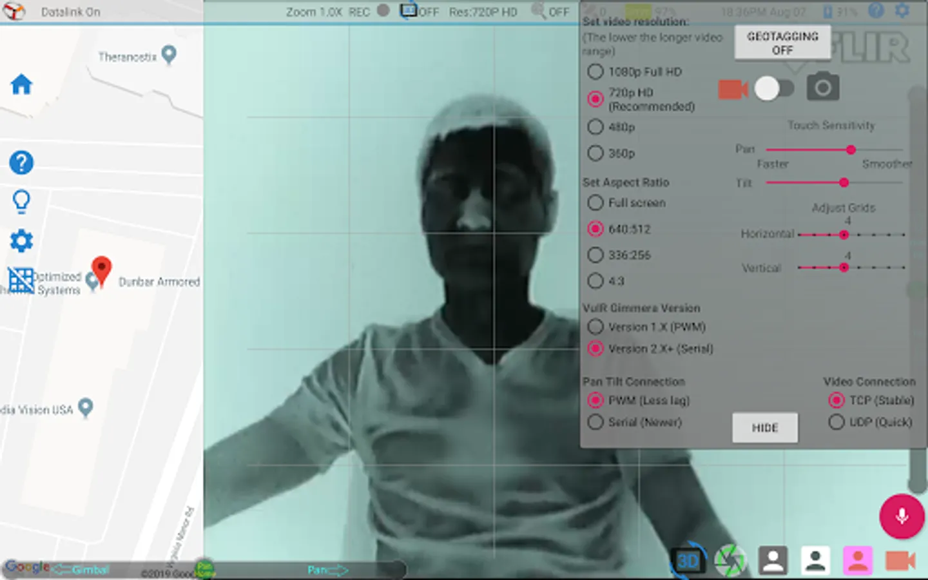Tap the Zoom 1.0X indicator
This screenshot has height=580, width=928.
pos(314,12)
